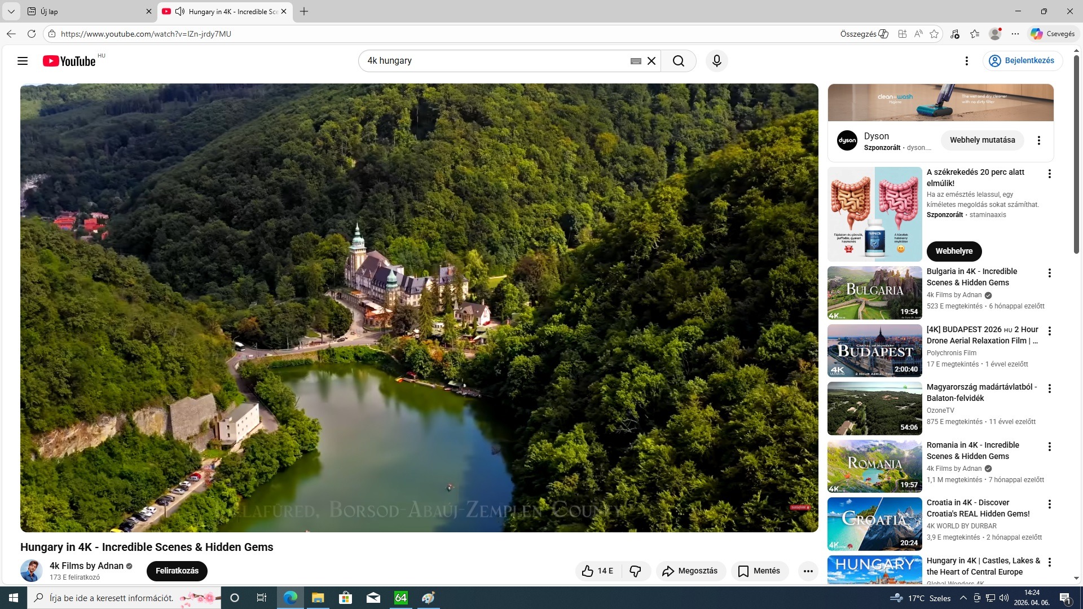The width and height of the screenshot is (1083, 609).
Task: Click the search magnifier button
Action: click(x=679, y=61)
